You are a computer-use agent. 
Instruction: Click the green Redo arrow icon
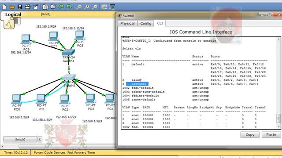point(69,7)
